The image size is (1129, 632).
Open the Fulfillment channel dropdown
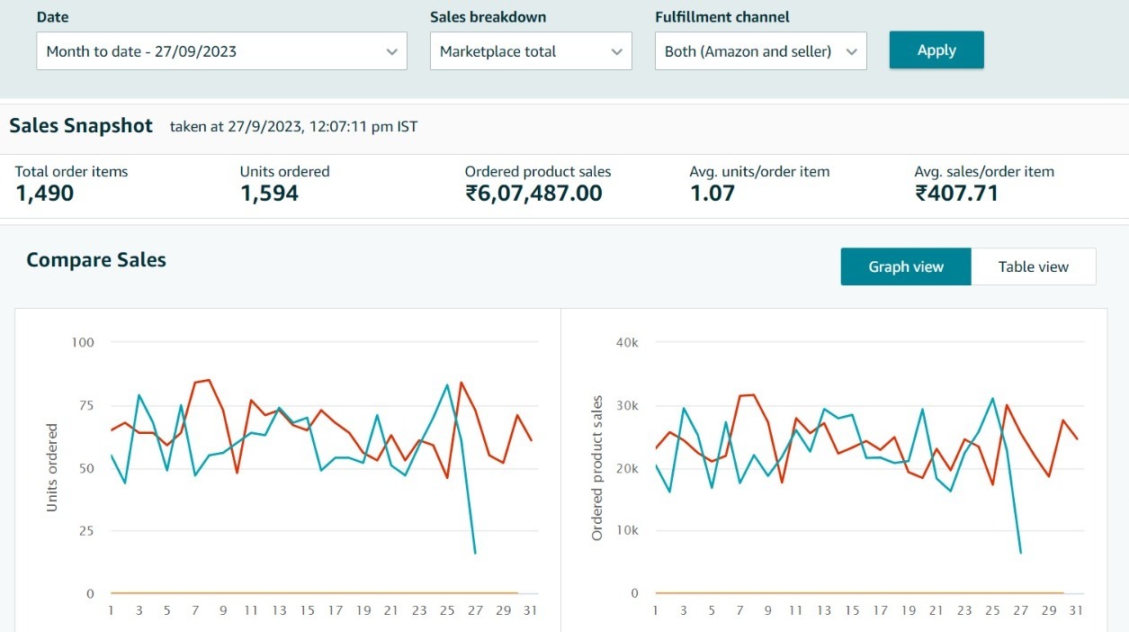pyautogui.click(x=760, y=51)
